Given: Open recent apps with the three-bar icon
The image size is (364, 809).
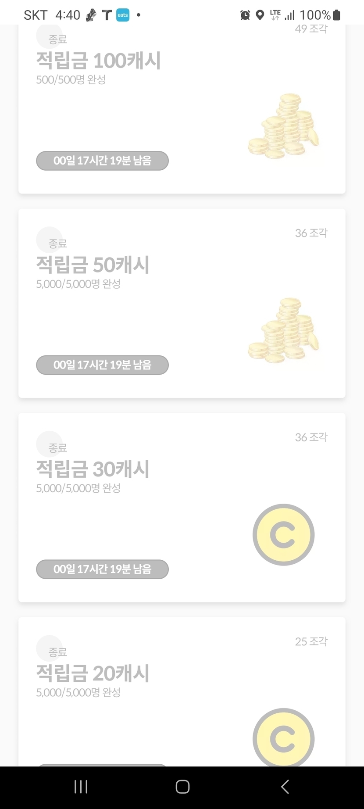Looking at the screenshot, I should (x=81, y=787).
